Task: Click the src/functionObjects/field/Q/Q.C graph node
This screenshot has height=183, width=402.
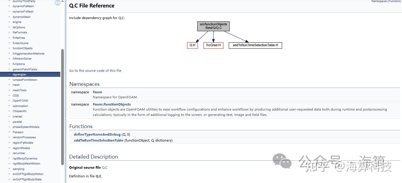Action: point(213,26)
